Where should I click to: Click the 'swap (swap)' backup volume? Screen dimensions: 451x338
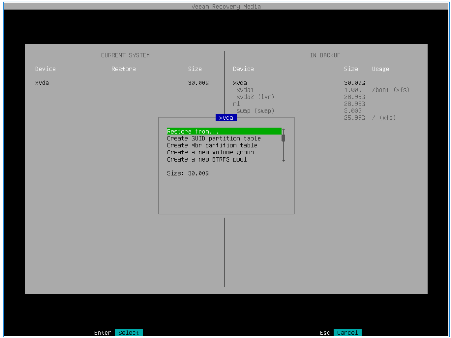pos(255,110)
